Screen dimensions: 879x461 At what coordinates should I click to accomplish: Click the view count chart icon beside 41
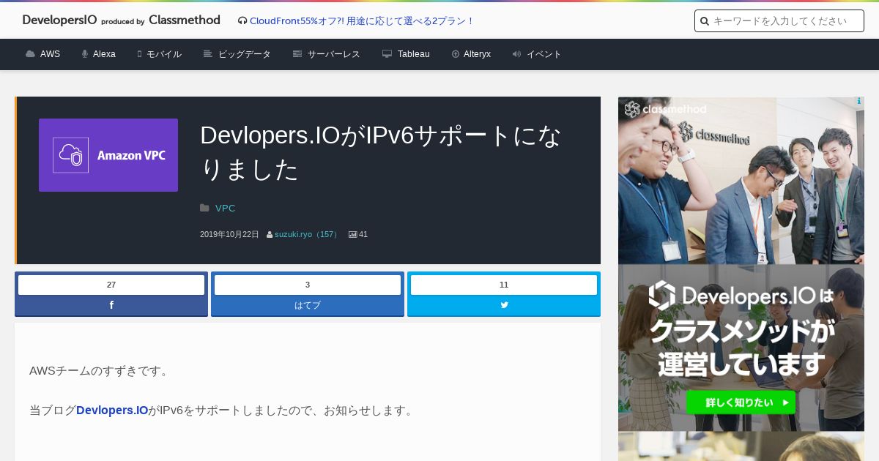[x=352, y=235]
